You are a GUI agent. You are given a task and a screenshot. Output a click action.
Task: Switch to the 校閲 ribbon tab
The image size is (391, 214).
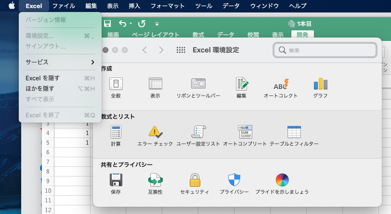pyautogui.click(x=253, y=35)
